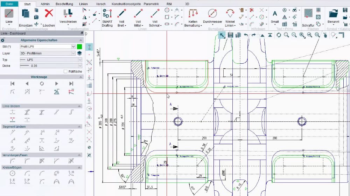The image size is (350, 196).
Task: Collapse the Linie ändern section
Action: coord(79,106)
